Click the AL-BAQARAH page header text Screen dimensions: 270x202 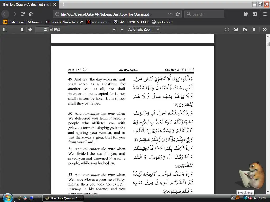[128, 70]
